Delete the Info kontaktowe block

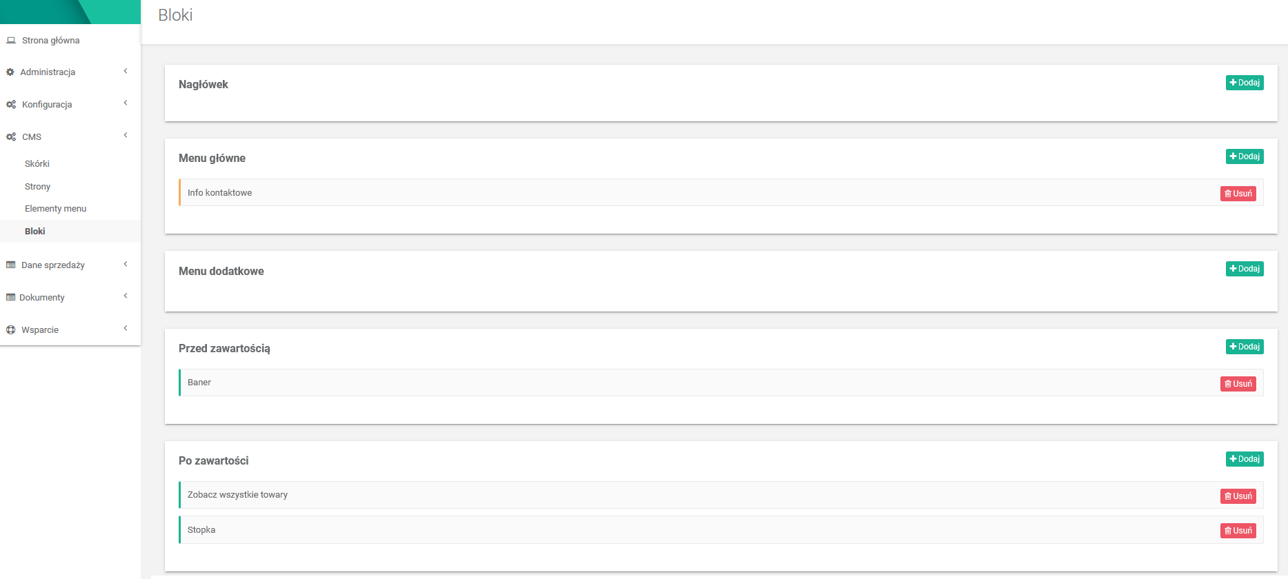click(1238, 194)
